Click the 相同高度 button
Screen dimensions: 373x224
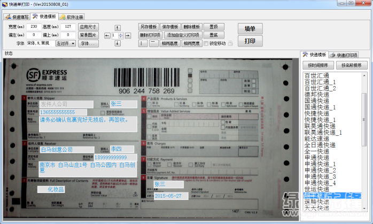[170, 43]
